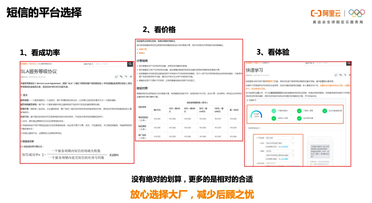Open 搜本产品 dropdown on SLA page
372x203 pixels.
88,64
